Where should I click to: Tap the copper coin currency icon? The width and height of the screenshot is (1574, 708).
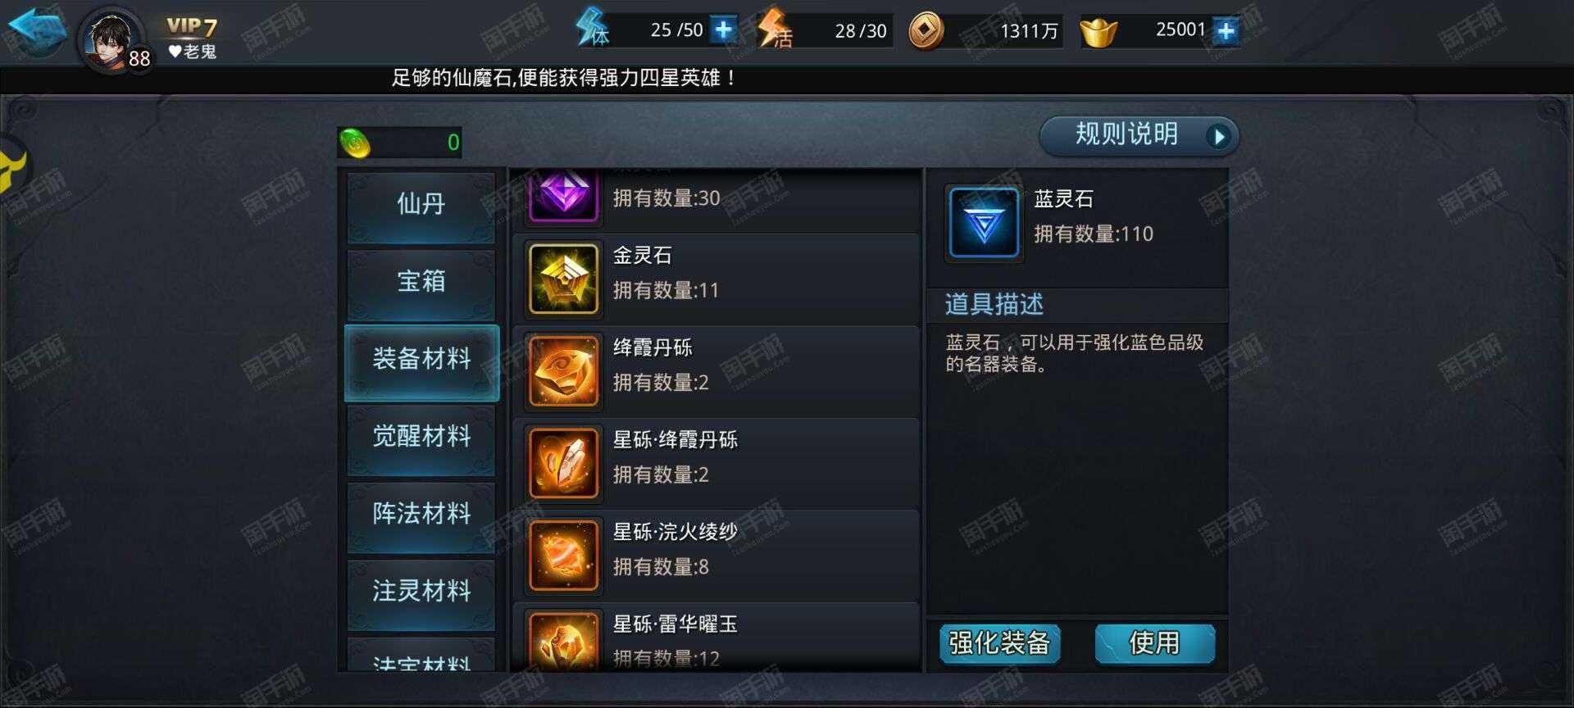pos(926,31)
